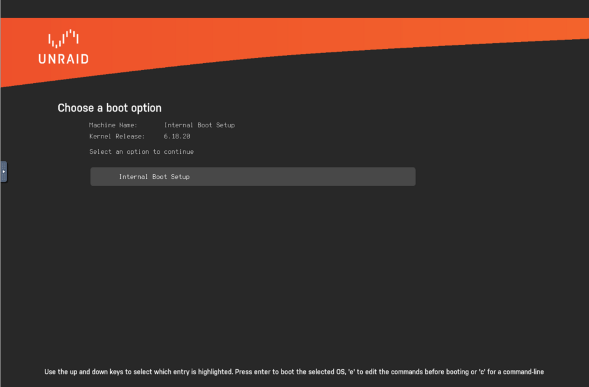Screen dimensions: 589x387
Task: Click the blank area right of the boot entry bar
Action: [502, 177]
